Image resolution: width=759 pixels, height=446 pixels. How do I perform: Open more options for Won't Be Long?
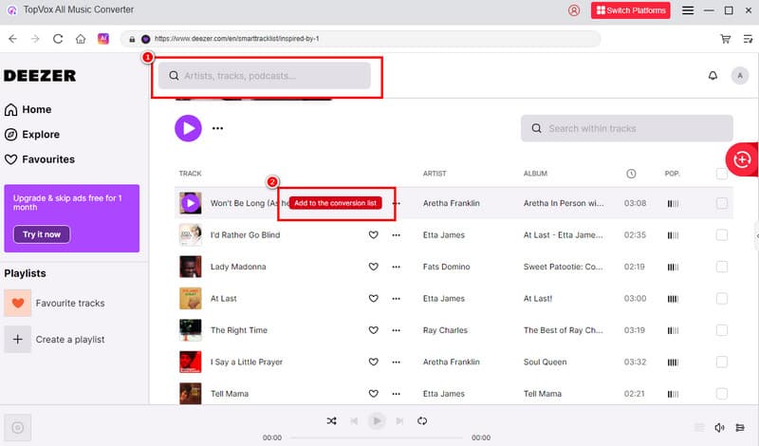click(x=398, y=203)
